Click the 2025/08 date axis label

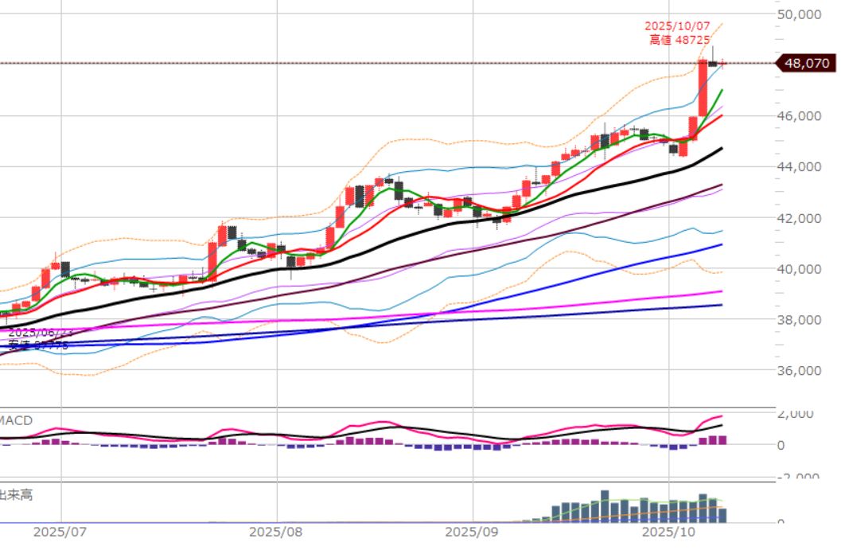tap(275, 532)
